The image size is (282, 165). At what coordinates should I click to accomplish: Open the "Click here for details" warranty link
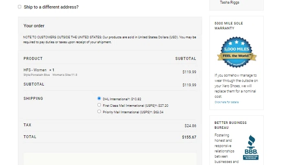coord(227,102)
